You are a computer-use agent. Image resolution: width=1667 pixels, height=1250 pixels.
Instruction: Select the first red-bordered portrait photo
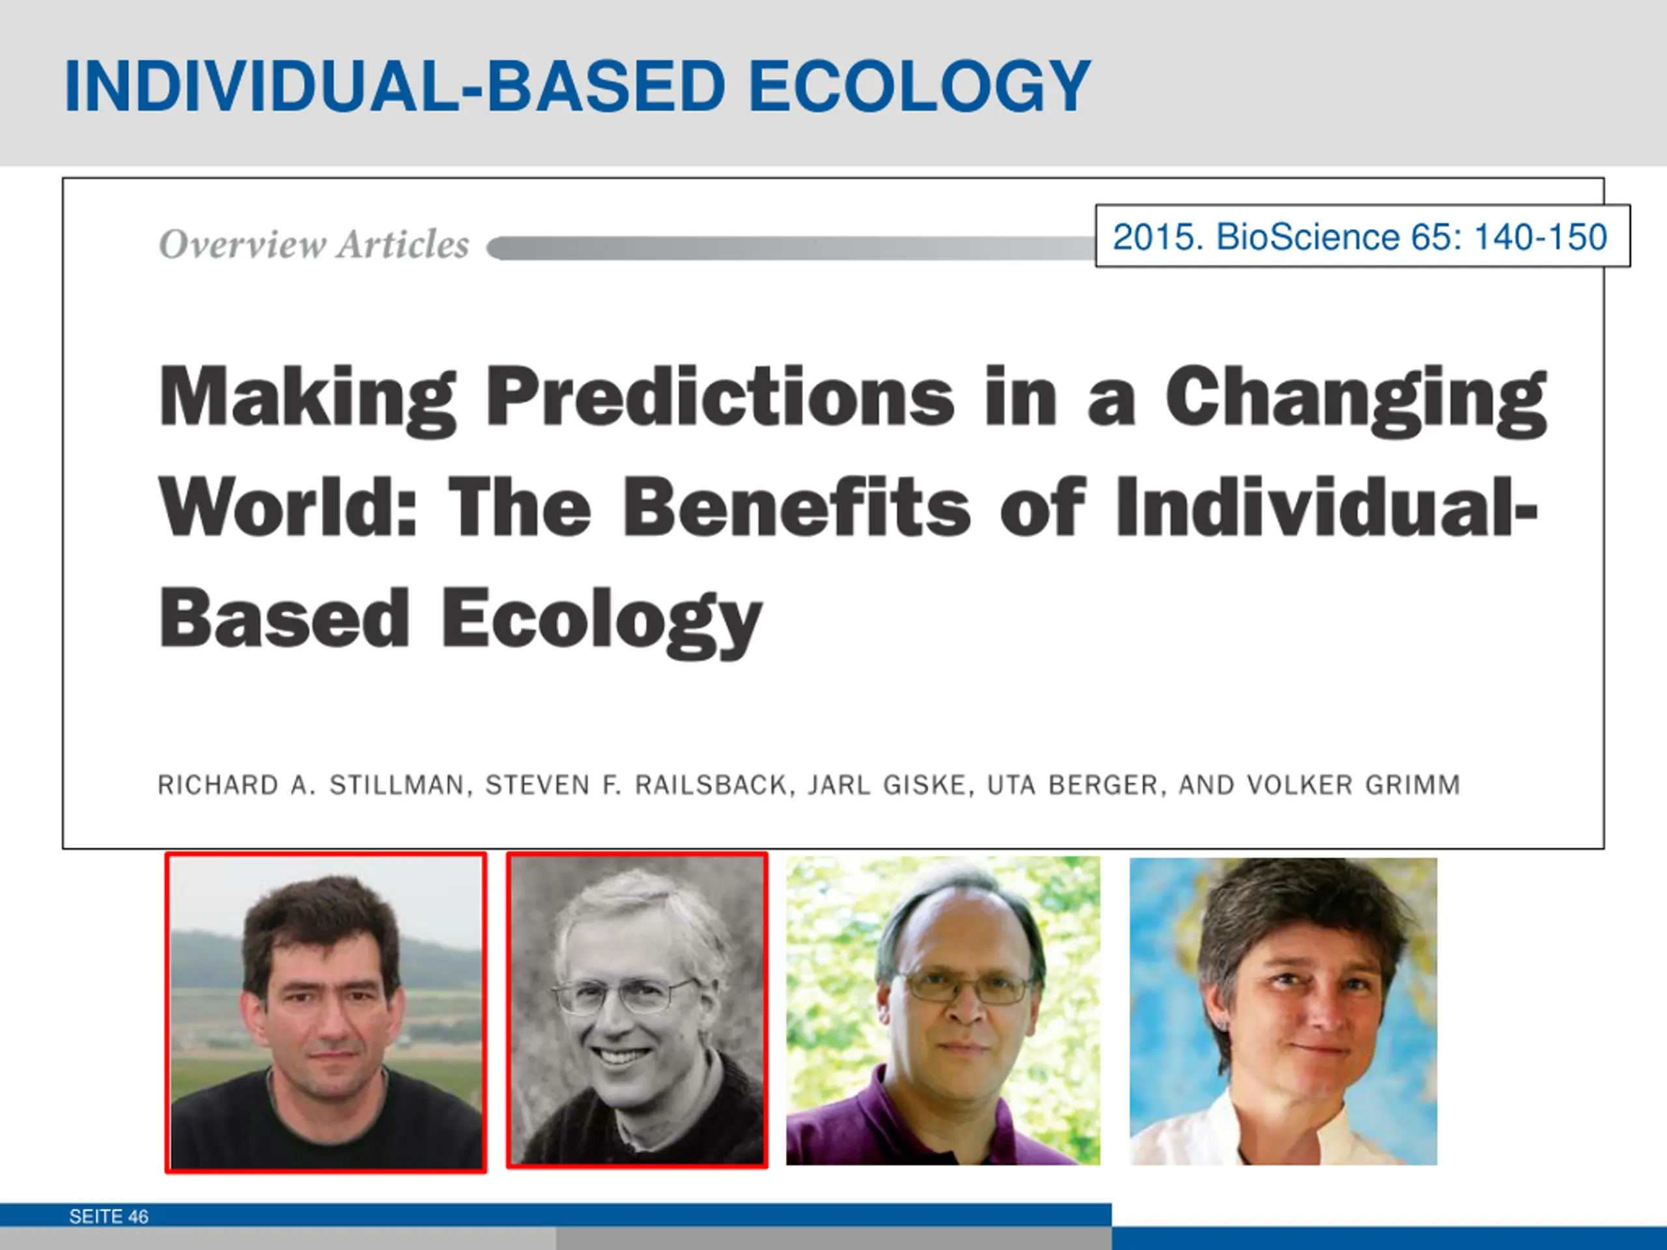pos(326,1012)
